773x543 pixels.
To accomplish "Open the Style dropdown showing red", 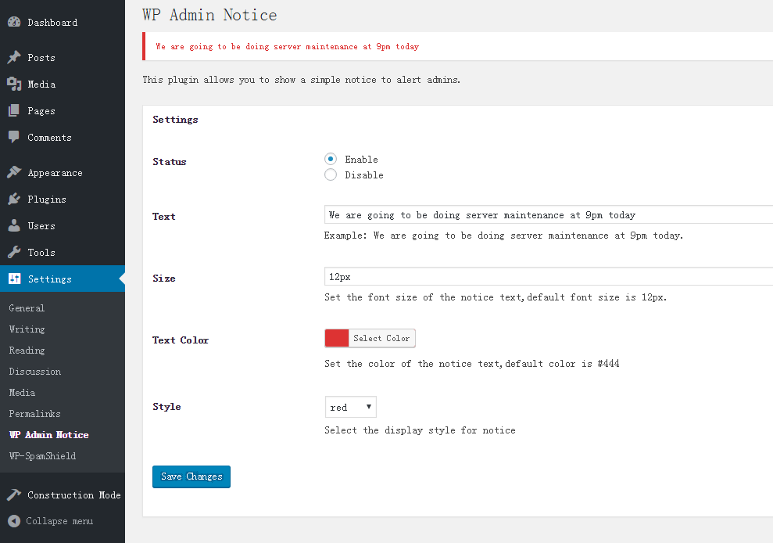I will (350, 407).
